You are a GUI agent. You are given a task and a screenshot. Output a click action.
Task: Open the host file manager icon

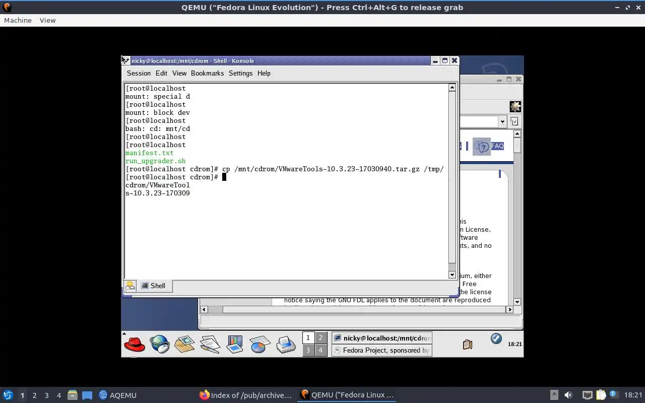point(72,395)
